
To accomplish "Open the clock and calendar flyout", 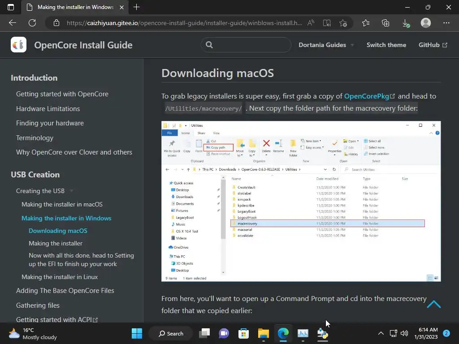I will point(426,333).
